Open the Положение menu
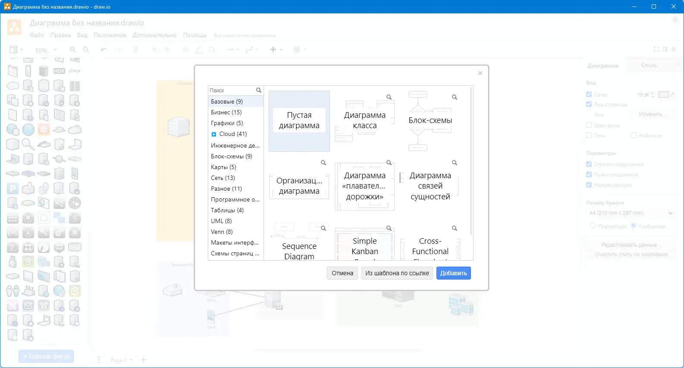The height and width of the screenshot is (368, 684). [110, 35]
